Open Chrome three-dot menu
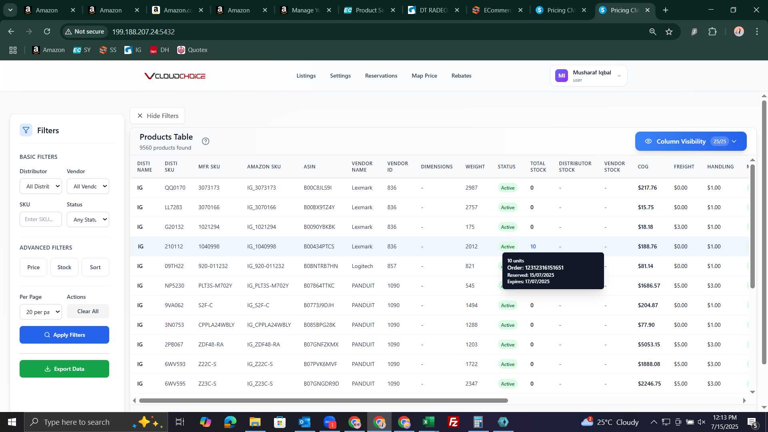Image resolution: width=768 pixels, height=432 pixels. pos(757,32)
